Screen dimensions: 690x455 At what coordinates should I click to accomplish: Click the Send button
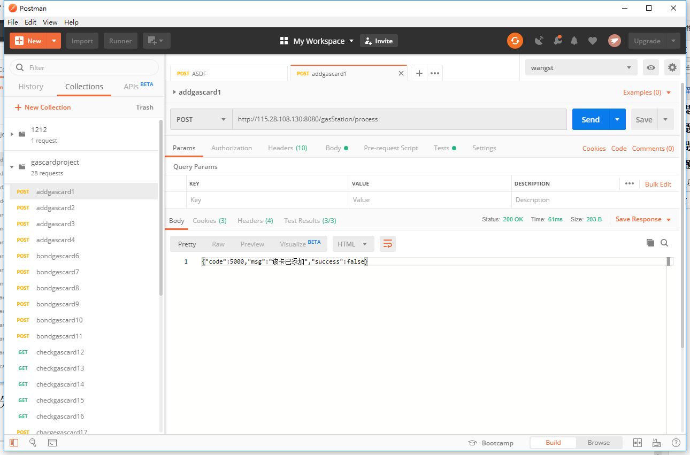click(x=591, y=119)
